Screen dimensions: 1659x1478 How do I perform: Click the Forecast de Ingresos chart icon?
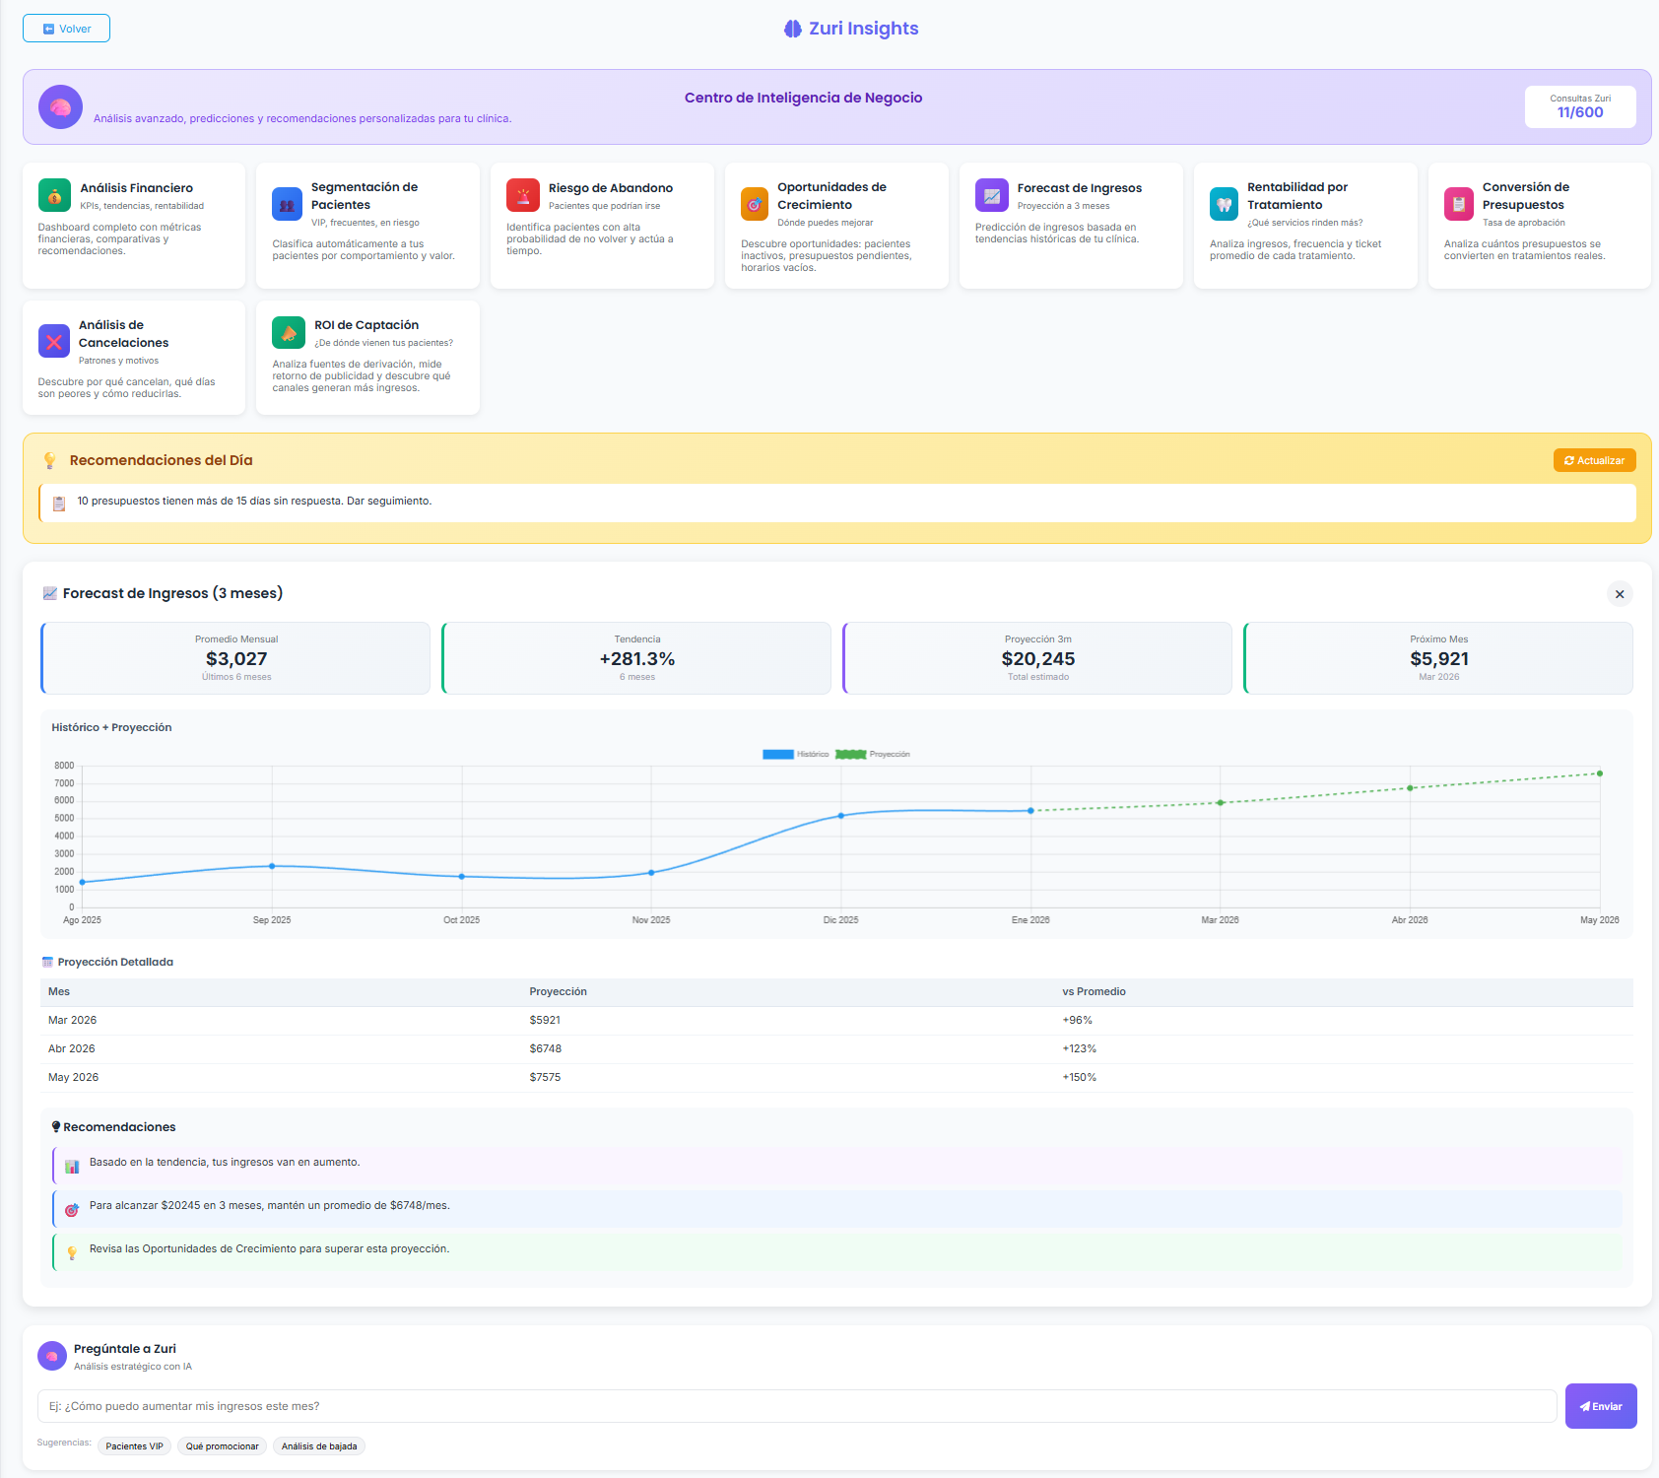(x=991, y=195)
